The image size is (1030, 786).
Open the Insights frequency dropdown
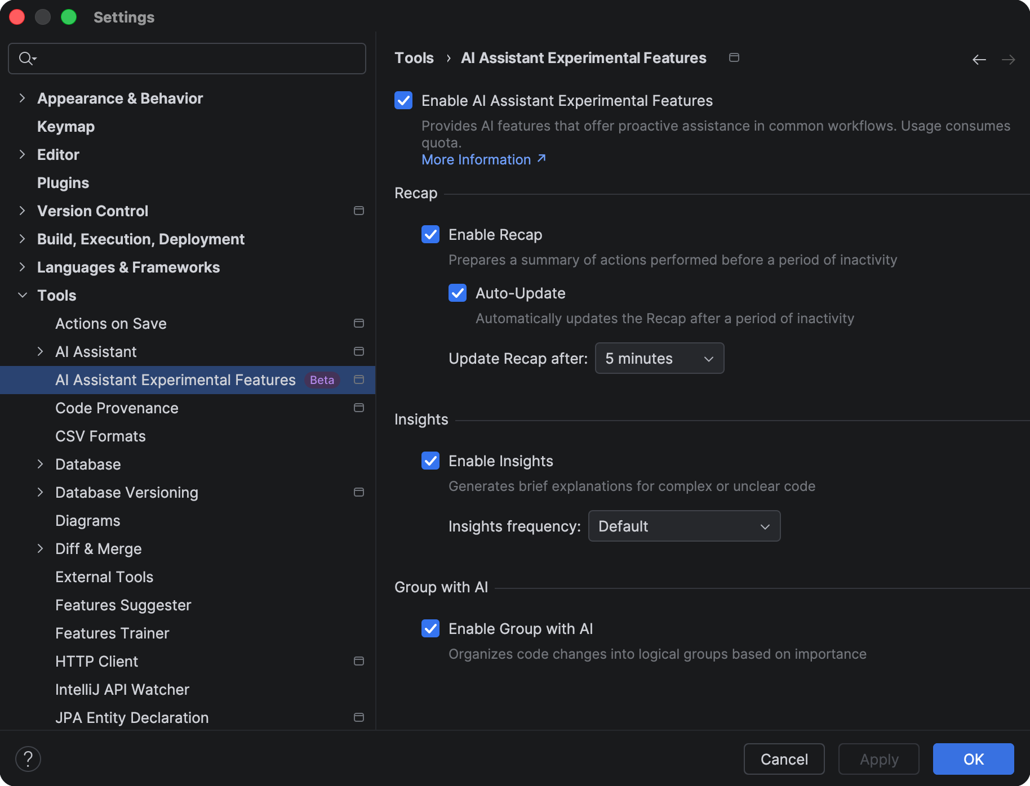coord(684,526)
